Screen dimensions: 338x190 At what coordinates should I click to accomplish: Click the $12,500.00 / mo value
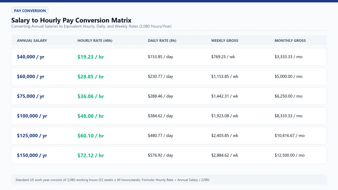click(290, 155)
